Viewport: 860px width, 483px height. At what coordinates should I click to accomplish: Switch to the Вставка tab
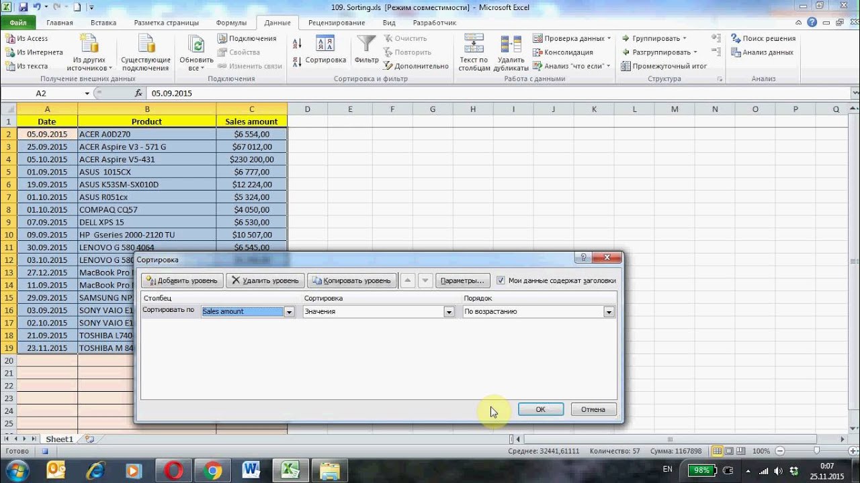103,22
